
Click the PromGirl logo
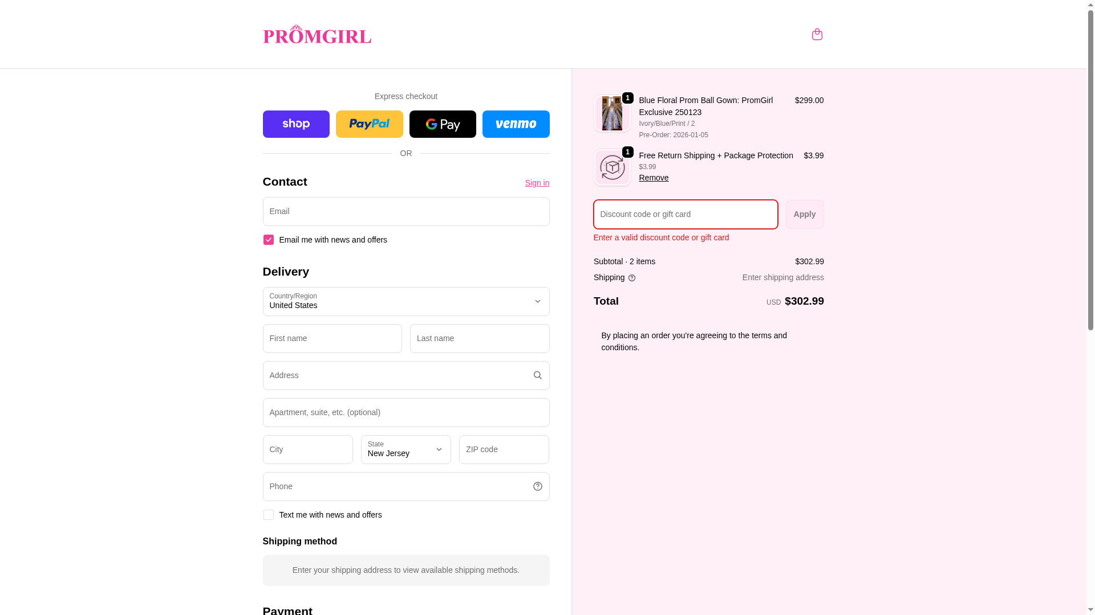(x=317, y=34)
